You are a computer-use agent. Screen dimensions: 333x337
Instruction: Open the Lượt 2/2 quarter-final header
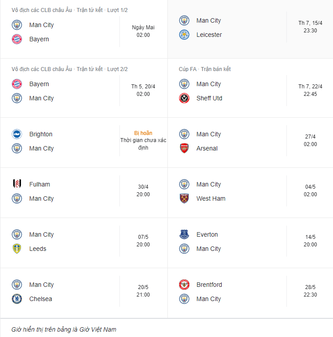pyautogui.click(x=70, y=69)
